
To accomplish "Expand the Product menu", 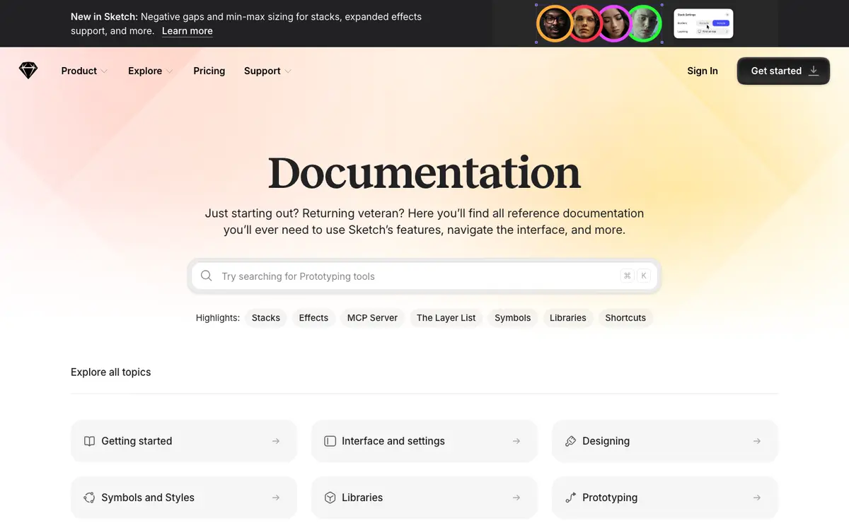I will 84,71.
